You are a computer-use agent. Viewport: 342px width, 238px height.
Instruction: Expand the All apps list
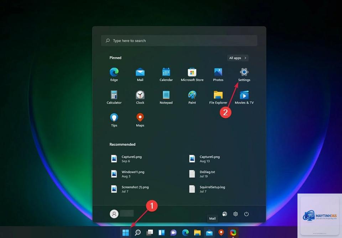(x=238, y=58)
